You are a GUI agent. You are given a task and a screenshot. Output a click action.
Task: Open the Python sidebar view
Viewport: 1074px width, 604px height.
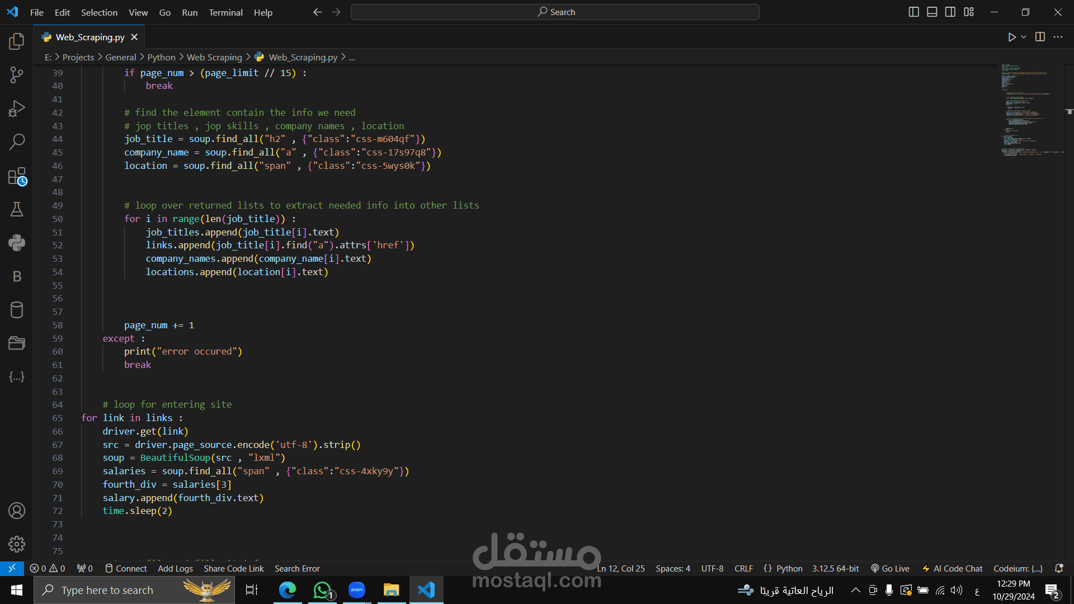point(17,243)
